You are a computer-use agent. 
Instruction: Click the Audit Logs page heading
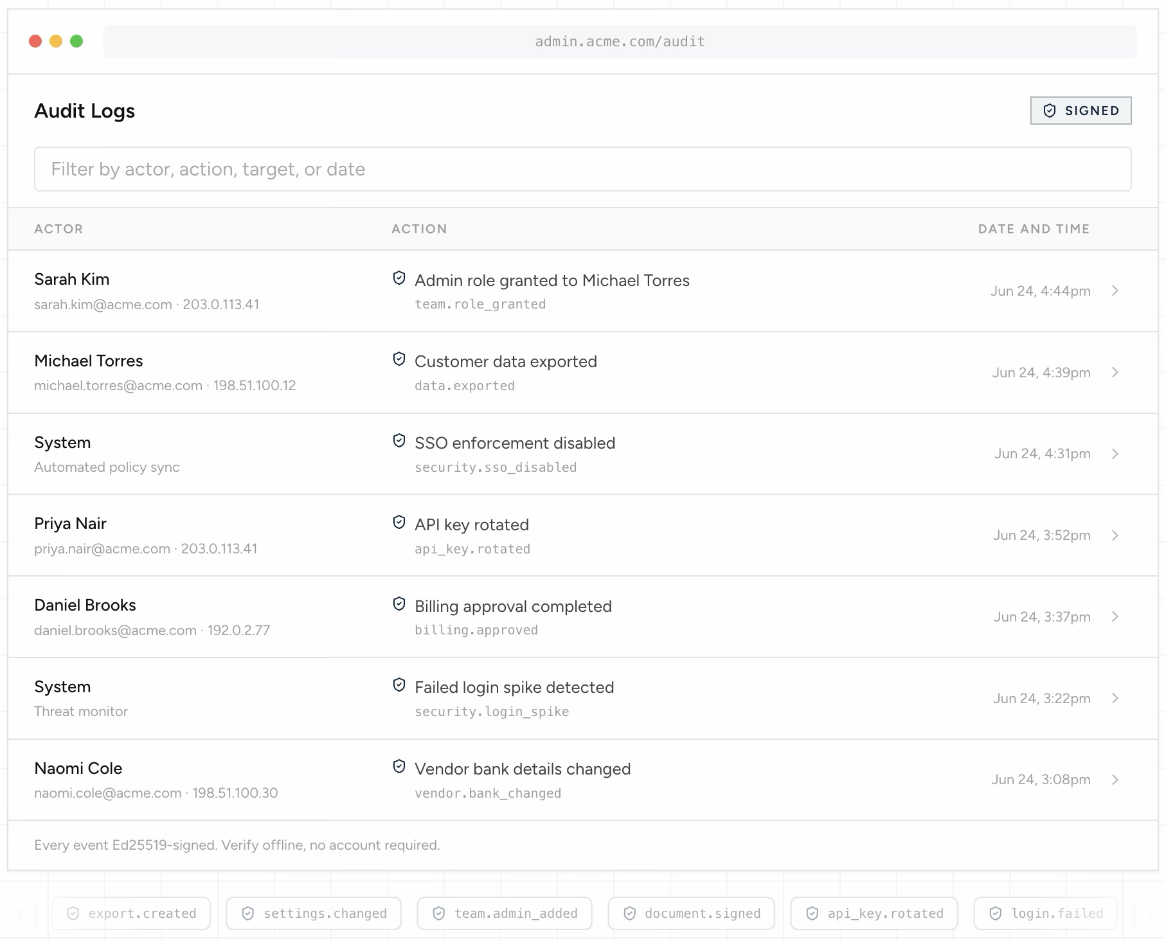click(x=85, y=111)
